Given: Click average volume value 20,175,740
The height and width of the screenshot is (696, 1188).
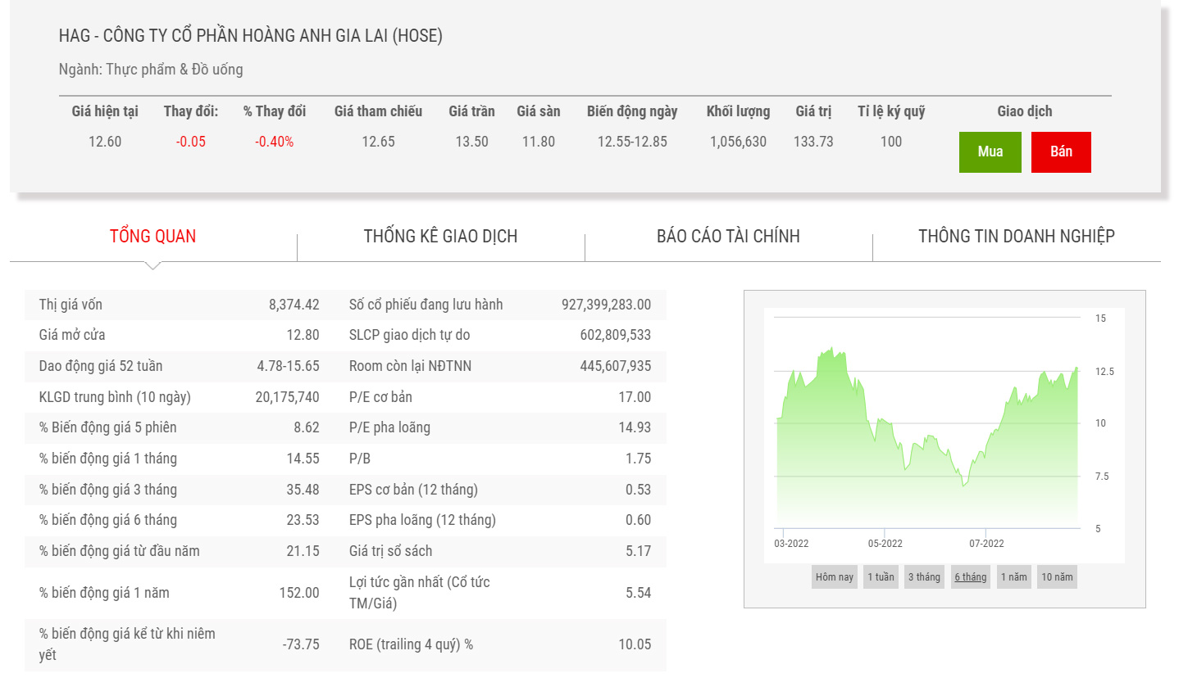Looking at the screenshot, I should click(287, 397).
